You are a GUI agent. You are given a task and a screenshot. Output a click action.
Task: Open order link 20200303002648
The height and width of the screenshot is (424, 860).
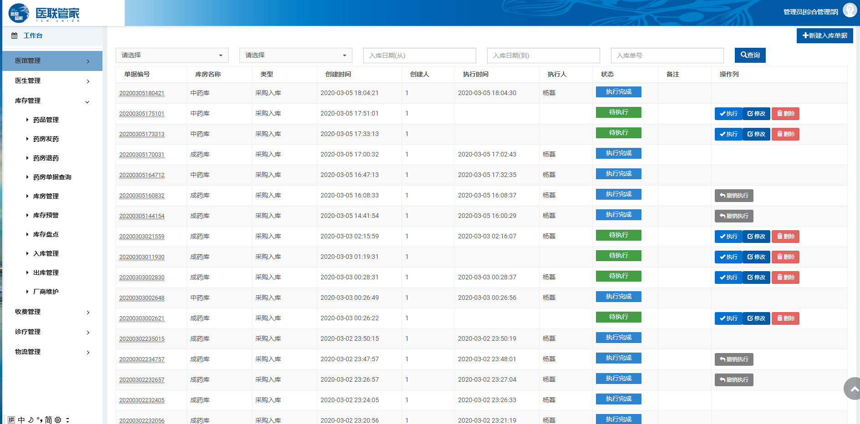coord(142,298)
